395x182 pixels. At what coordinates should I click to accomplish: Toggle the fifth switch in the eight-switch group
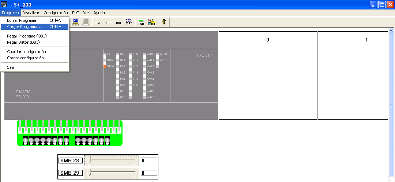[x=49, y=141]
